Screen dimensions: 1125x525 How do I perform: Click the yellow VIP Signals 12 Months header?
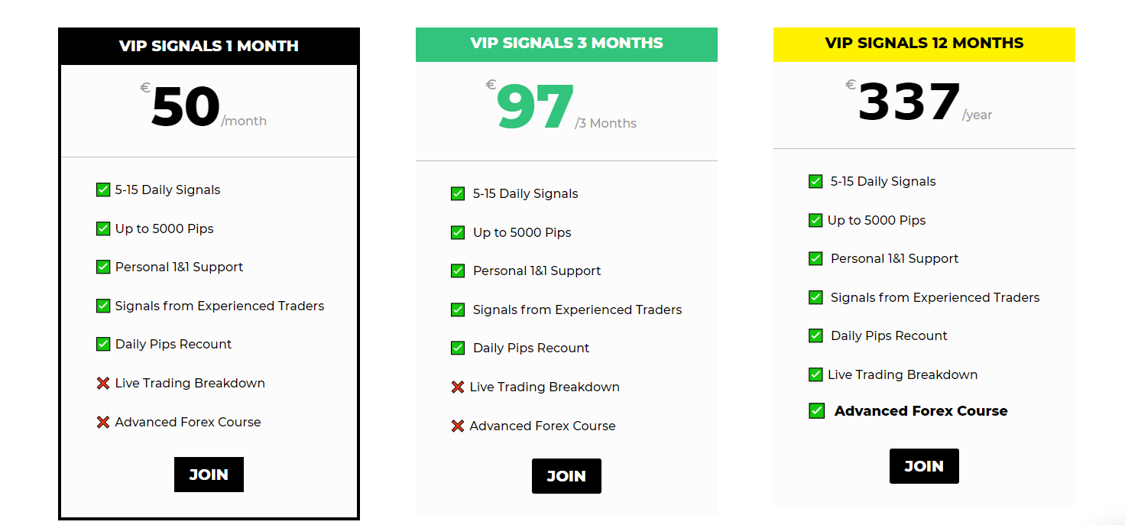[x=924, y=44]
